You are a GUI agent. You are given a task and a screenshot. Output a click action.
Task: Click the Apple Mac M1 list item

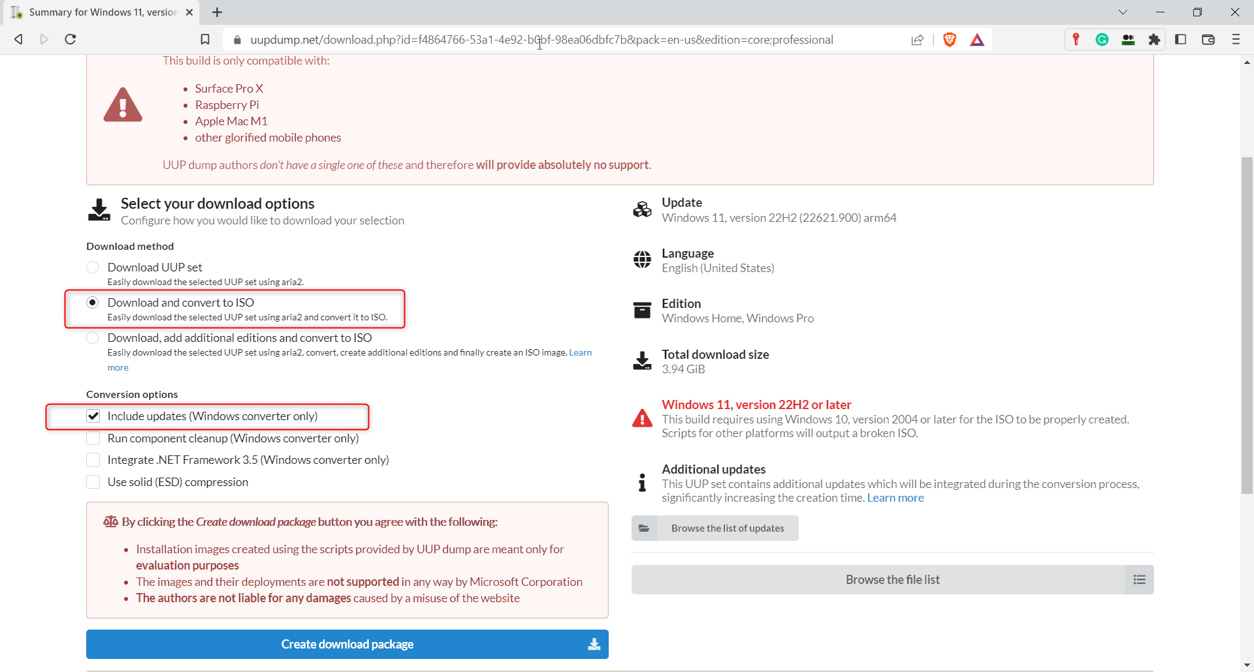tap(231, 121)
